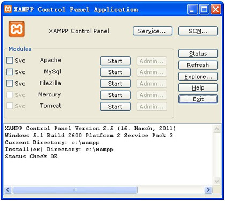Minimize the XAMPP window
This screenshot has width=225, height=201.
pyautogui.click(x=192, y=9)
